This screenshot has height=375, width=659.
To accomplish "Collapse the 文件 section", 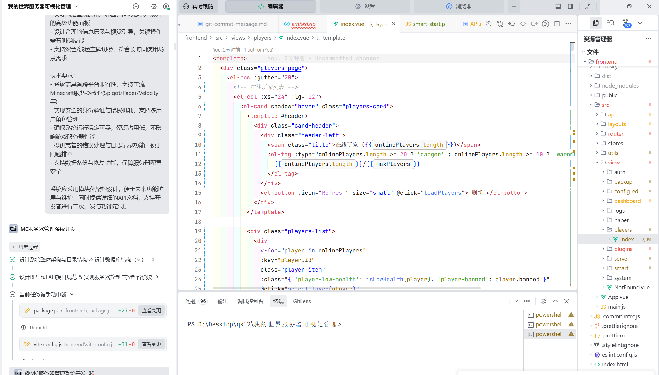I will 583,52.
